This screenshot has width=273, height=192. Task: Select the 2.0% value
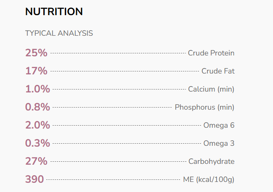(37, 125)
